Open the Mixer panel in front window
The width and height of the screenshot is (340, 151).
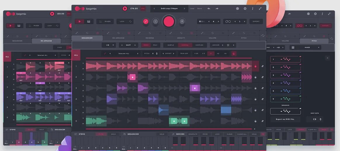(105, 22)
